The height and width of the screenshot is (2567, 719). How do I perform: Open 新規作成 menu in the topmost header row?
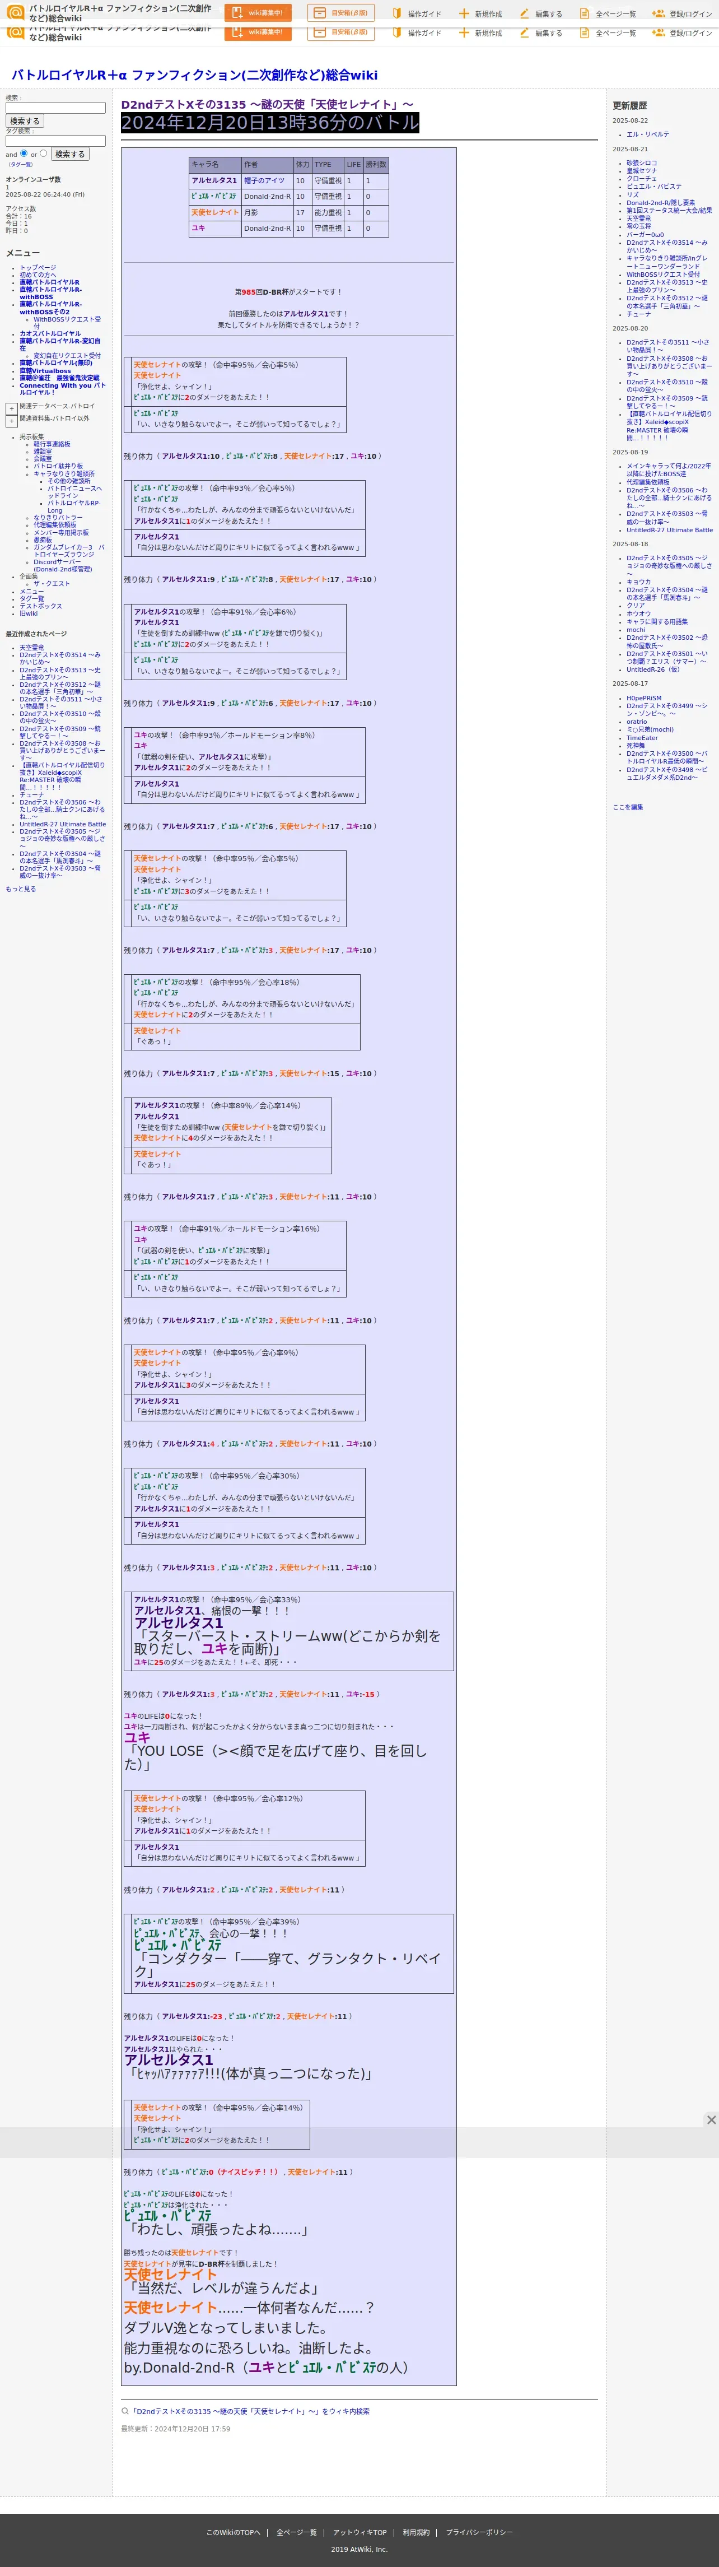[x=480, y=14]
